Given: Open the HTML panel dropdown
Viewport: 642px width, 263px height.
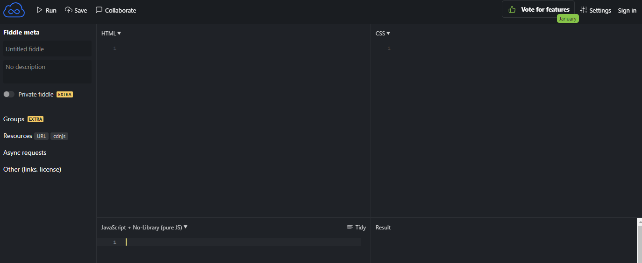Looking at the screenshot, I should click(111, 33).
